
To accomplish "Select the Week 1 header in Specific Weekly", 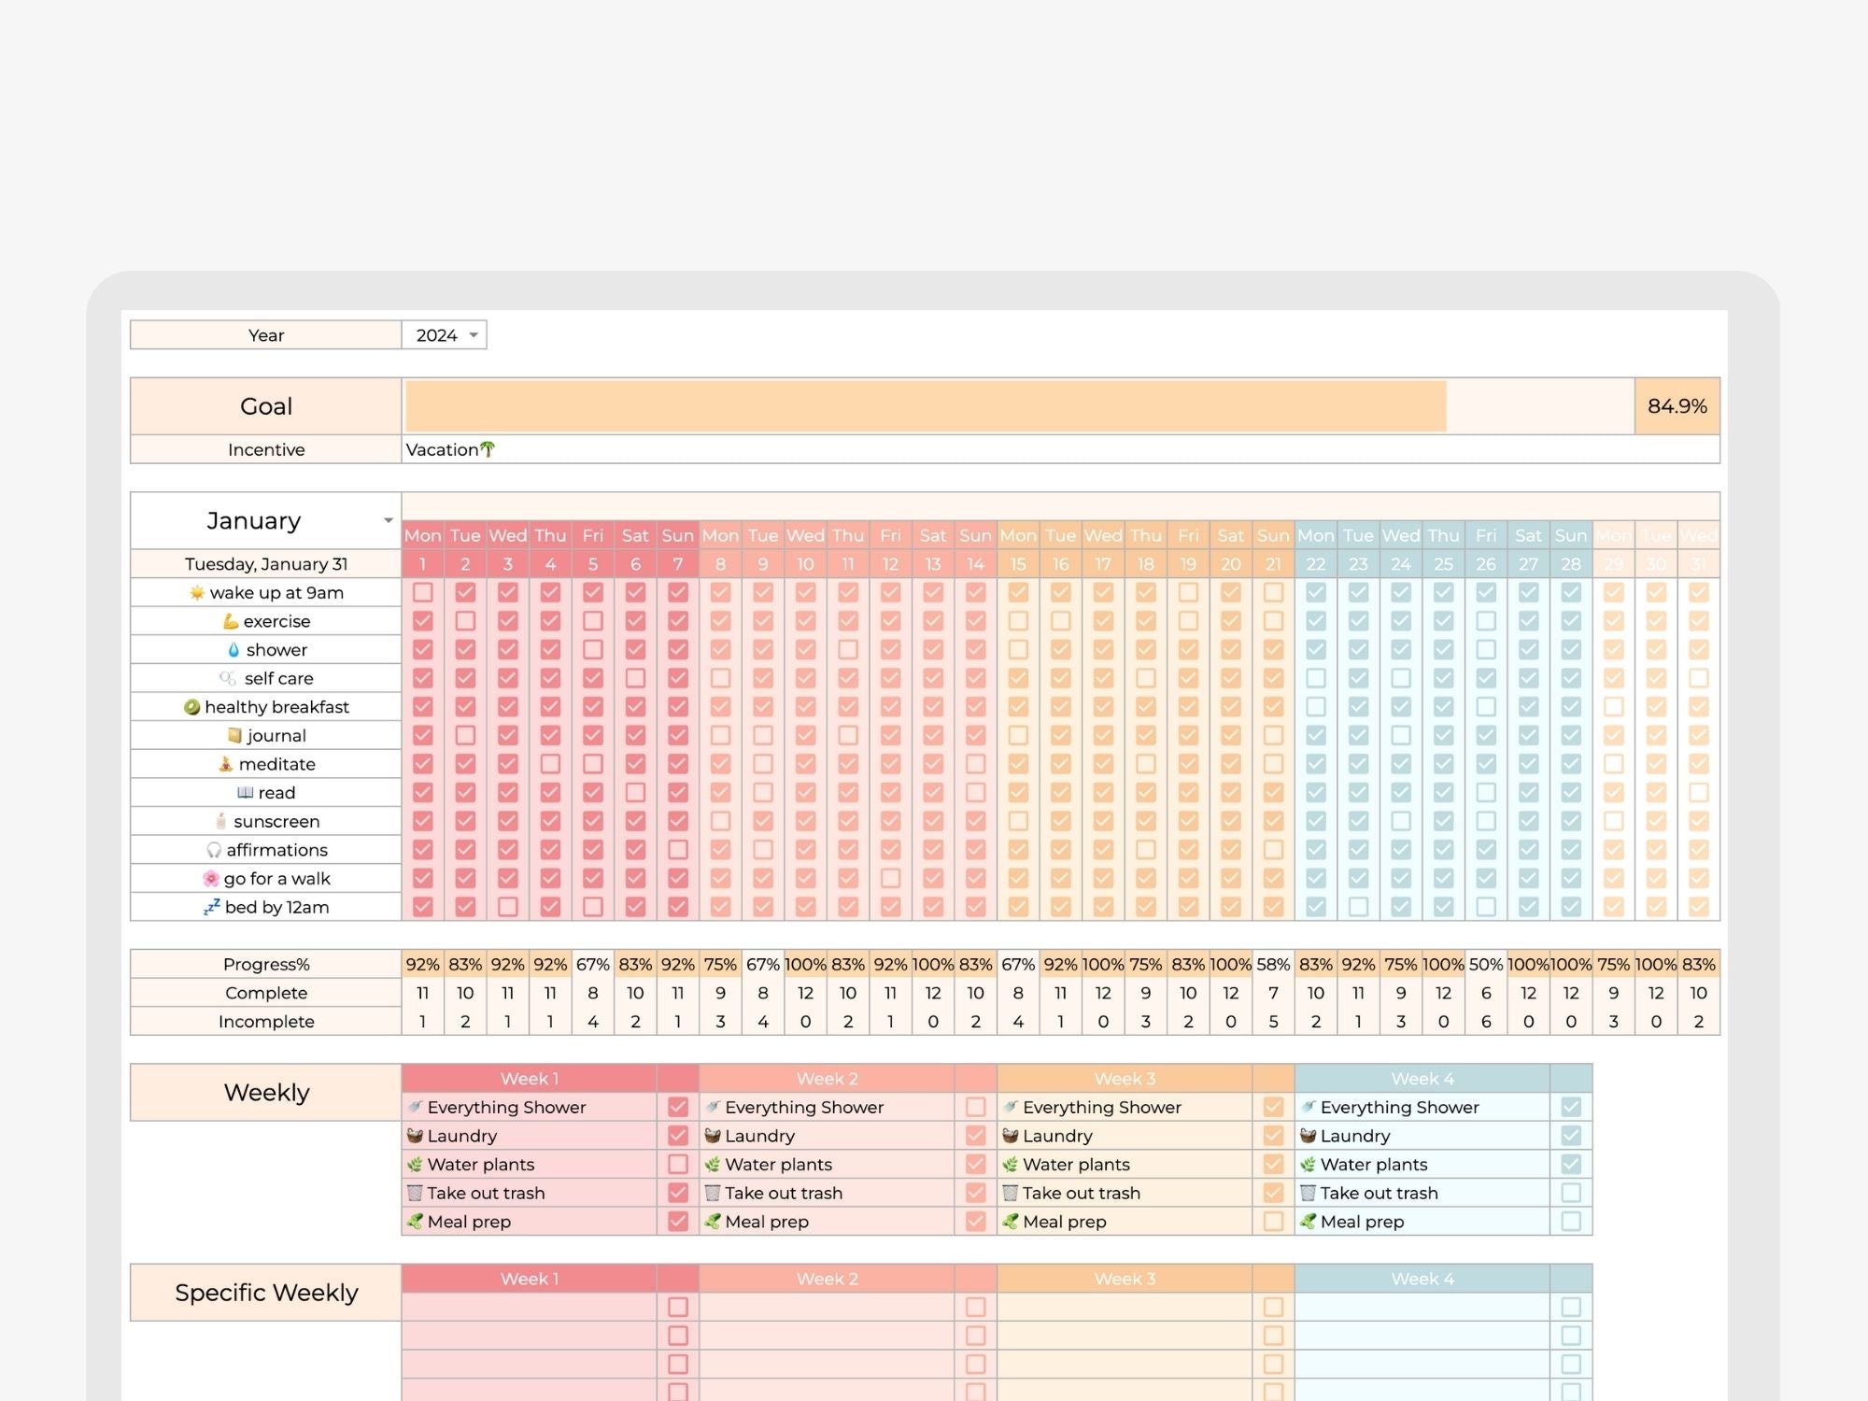I will point(530,1279).
